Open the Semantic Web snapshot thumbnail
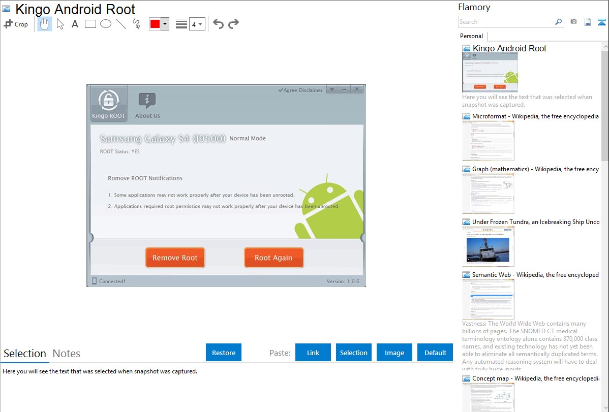Image resolution: width=609 pixels, height=412 pixels. [x=488, y=299]
